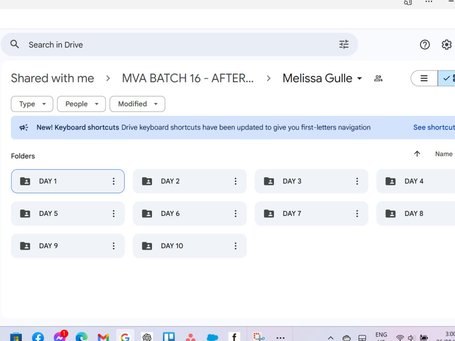The width and height of the screenshot is (455, 341).
Task: Open the Modified filter dropdown
Action: point(137,104)
